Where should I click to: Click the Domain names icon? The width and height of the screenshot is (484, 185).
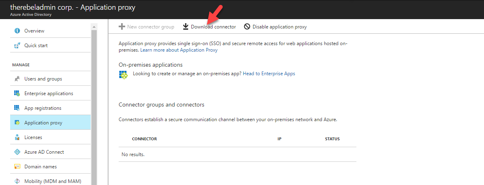point(17,166)
